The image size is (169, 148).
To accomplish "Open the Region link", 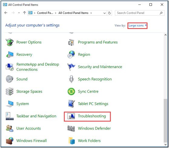I will [x=84, y=54].
